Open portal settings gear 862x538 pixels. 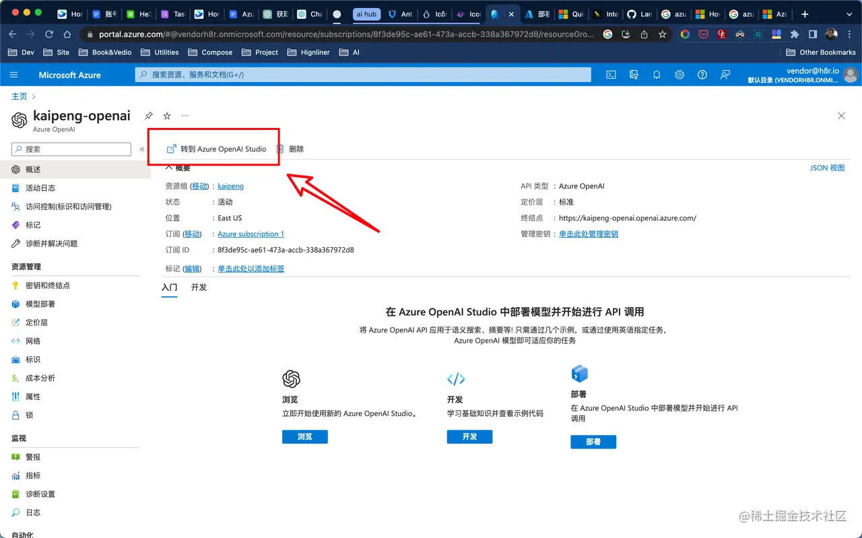click(679, 75)
